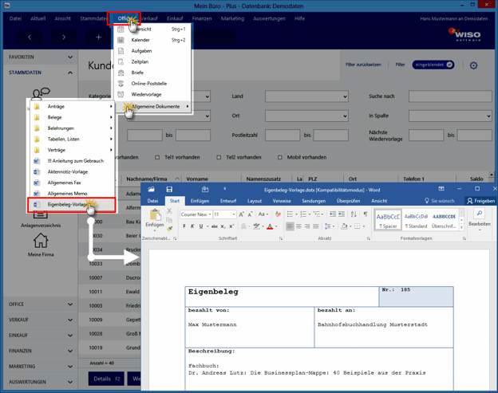The height and width of the screenshot is (393, 498).
Task: Click the Word save icon
Action: (169, 190)
